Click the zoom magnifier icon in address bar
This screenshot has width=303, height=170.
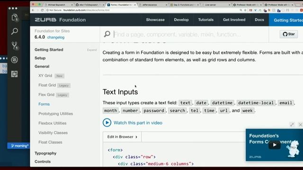[x=241, y=10]
